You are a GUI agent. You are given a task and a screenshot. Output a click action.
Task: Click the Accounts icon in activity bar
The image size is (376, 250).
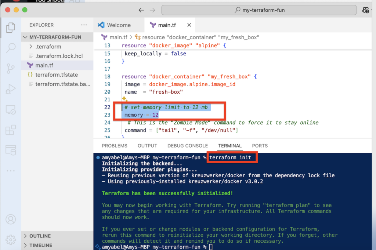tap(11, 219)
